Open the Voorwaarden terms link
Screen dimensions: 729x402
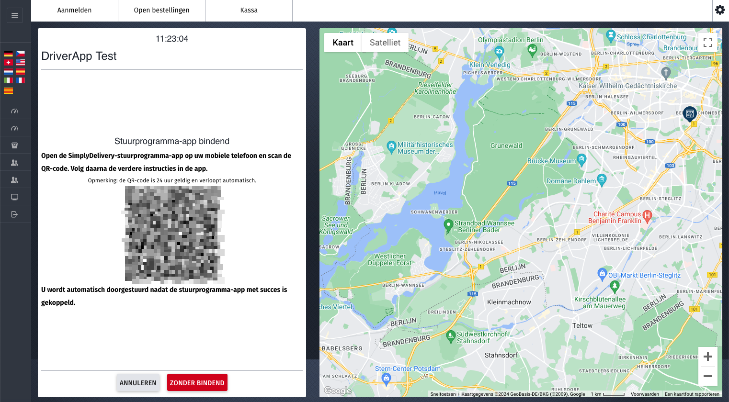[645, 394]
